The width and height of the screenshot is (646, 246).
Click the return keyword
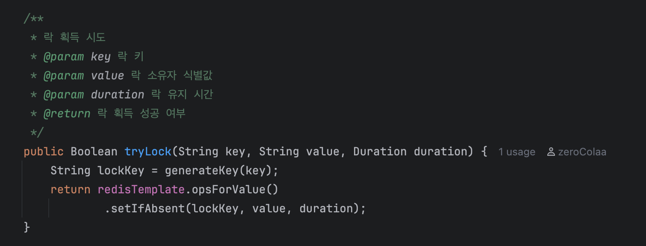(x=70, y=190)
